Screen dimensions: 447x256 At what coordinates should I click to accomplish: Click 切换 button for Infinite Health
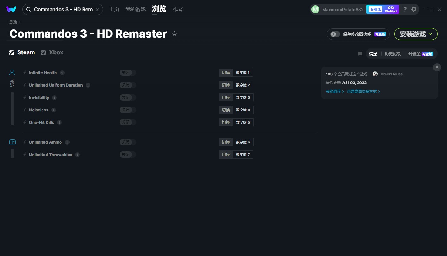click(x=226, y=73)
